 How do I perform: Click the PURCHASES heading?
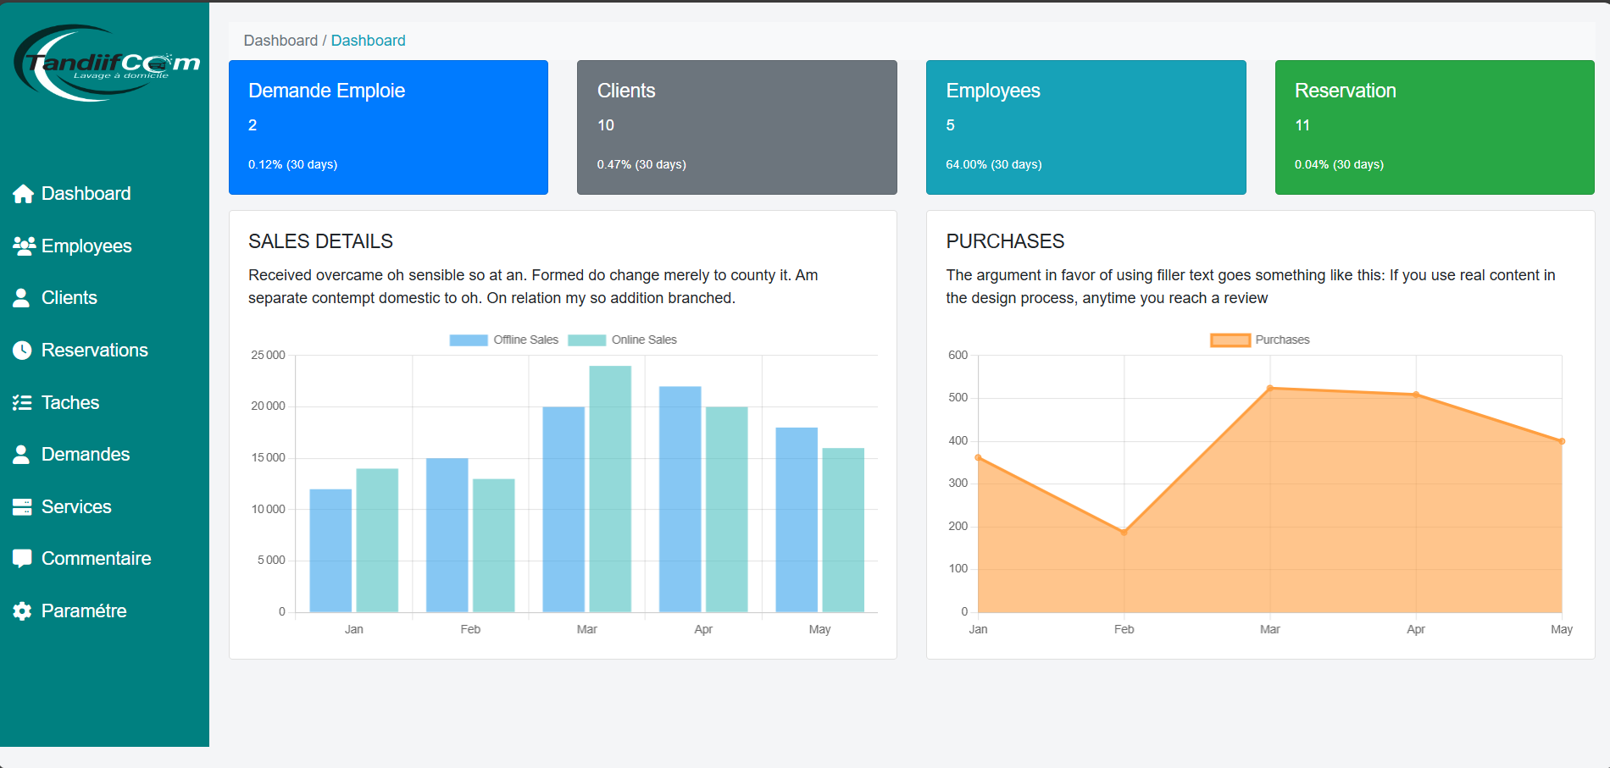pyautogui.click(x=1005, y=241)
